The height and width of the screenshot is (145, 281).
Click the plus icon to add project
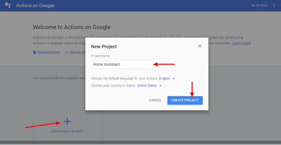pos(67,122)
